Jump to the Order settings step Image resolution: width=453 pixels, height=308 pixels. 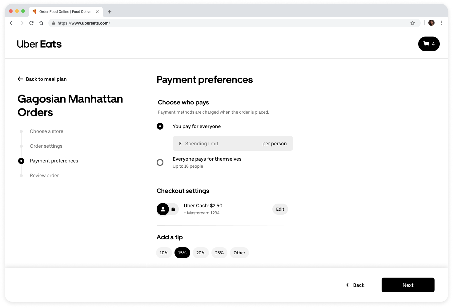point(46,146)
